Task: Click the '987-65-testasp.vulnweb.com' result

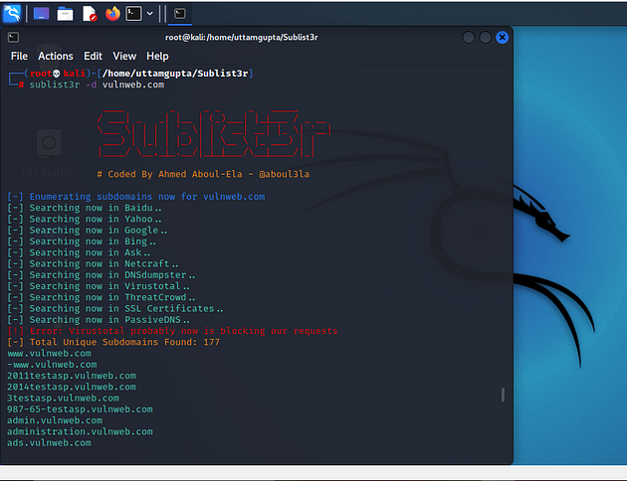Action: click(x=80, y=409)
